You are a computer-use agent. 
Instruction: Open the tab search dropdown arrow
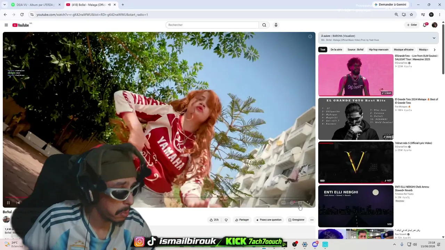point(4,5)
